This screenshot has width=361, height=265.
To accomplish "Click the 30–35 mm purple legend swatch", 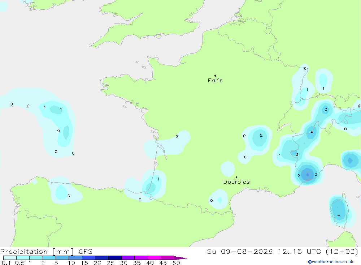I will click(128, 258).
